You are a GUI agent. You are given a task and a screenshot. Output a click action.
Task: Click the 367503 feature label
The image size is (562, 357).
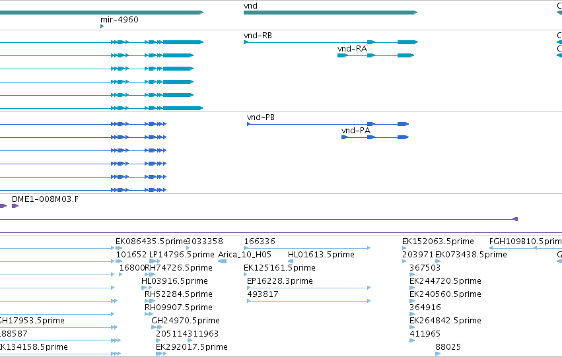click(425, 268)
